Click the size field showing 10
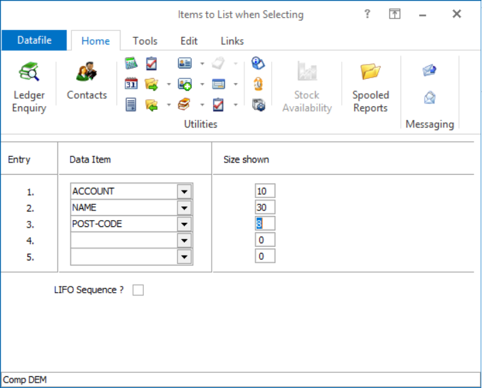The width and height of the screenshot is (482, 388). (265, 191)
